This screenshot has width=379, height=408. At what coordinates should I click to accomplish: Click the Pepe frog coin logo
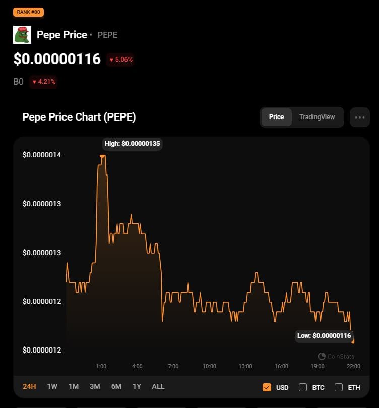(x=22, y=35)
